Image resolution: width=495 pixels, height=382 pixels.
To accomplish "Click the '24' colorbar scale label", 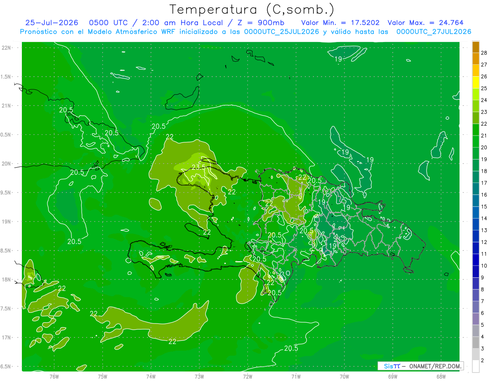I will click(x=484, y=100).
